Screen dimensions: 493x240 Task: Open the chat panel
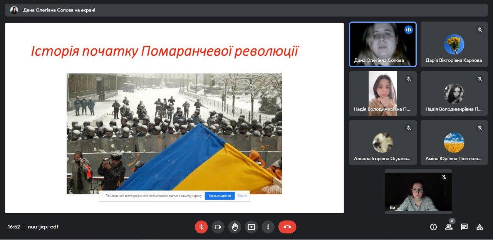(x=464, y=227)
